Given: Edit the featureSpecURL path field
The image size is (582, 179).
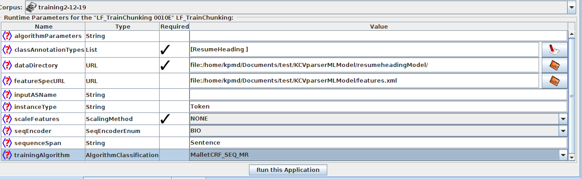Looking at the screenshot, I should [x=364, y=81].
